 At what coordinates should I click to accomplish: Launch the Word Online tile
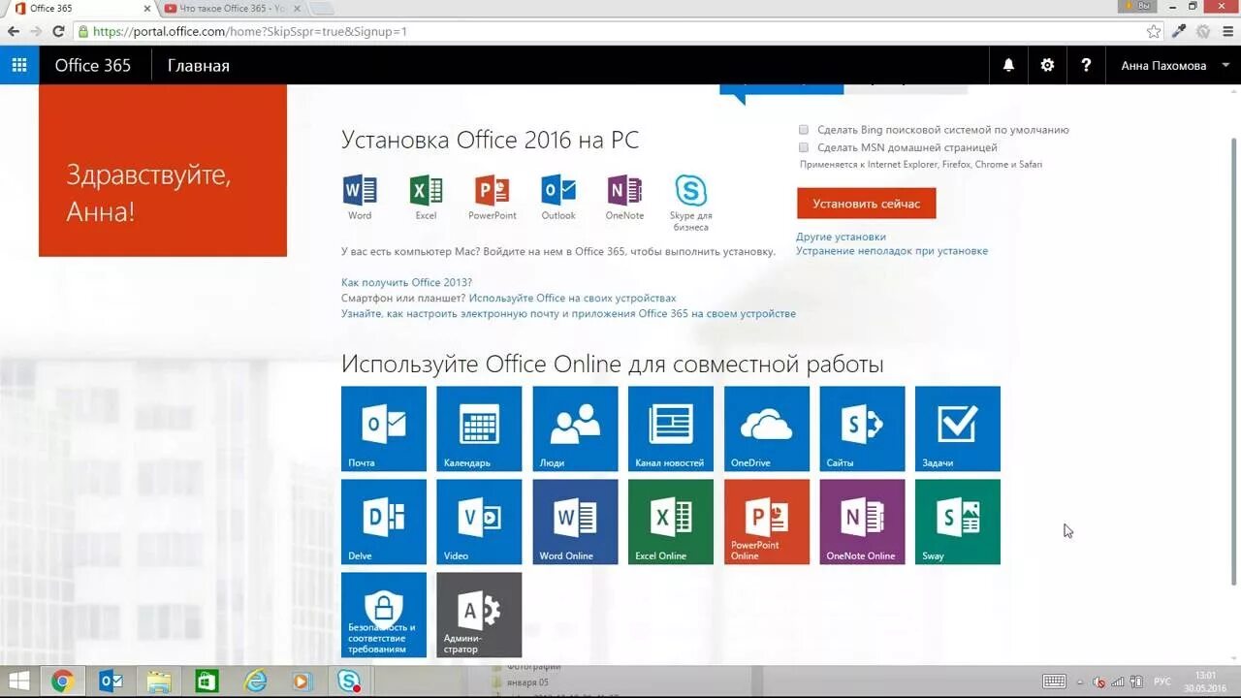click(x=575, y=522)
